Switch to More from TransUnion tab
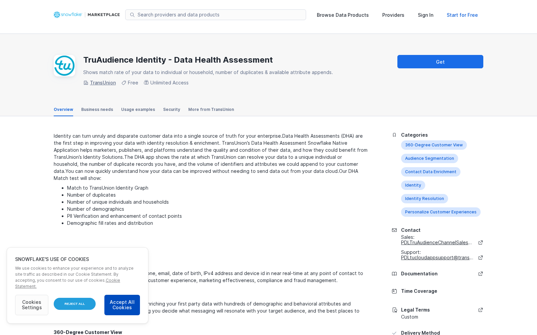Screen dimensions: 537x335 pos(211,110)
